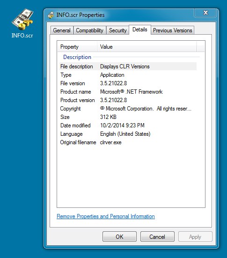Select the File description row
This screenshot has width=227, height=258.
128,66
